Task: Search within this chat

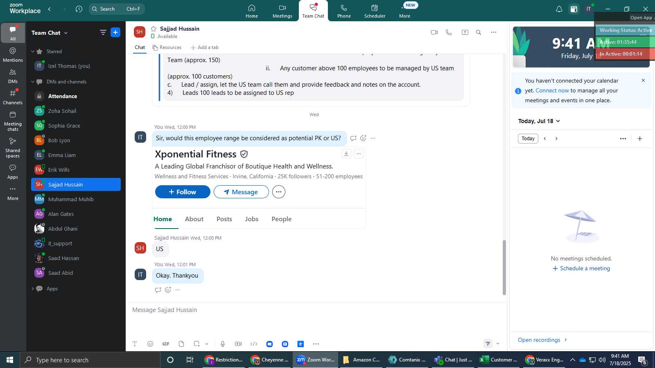Action: (x=479, y=32)
